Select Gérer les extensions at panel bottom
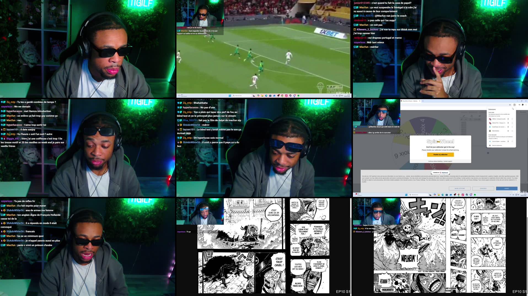The width and height of the screenshot is (528, 296). (x=497, y=145)
